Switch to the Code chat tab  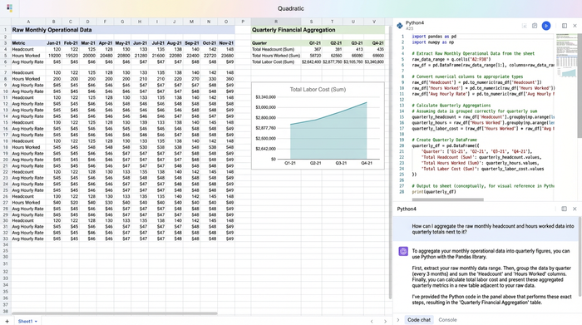[419, 320]
